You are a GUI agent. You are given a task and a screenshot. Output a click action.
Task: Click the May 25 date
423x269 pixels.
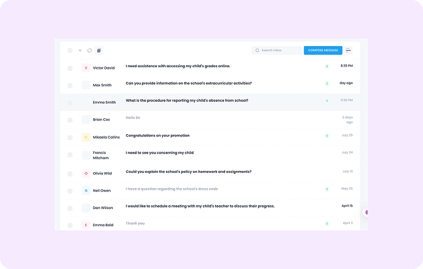click(347, 189)
